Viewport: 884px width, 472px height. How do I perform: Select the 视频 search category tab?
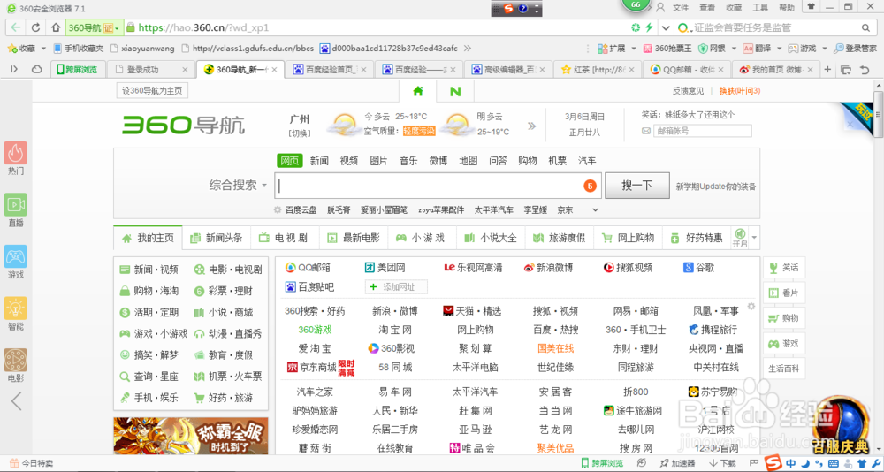tap(349, 161)
